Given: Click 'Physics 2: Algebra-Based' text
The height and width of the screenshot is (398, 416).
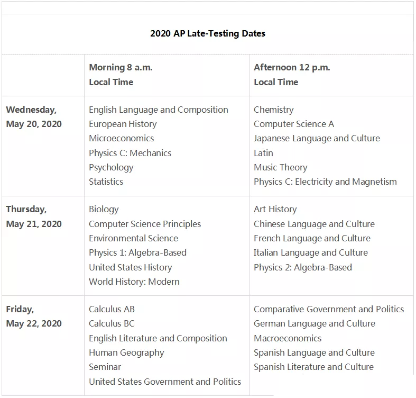Looking at the screenshot, I should pos(303,268).
